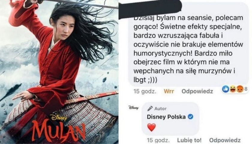Open the Disney Polska profile name

click(x=166, y=117)
